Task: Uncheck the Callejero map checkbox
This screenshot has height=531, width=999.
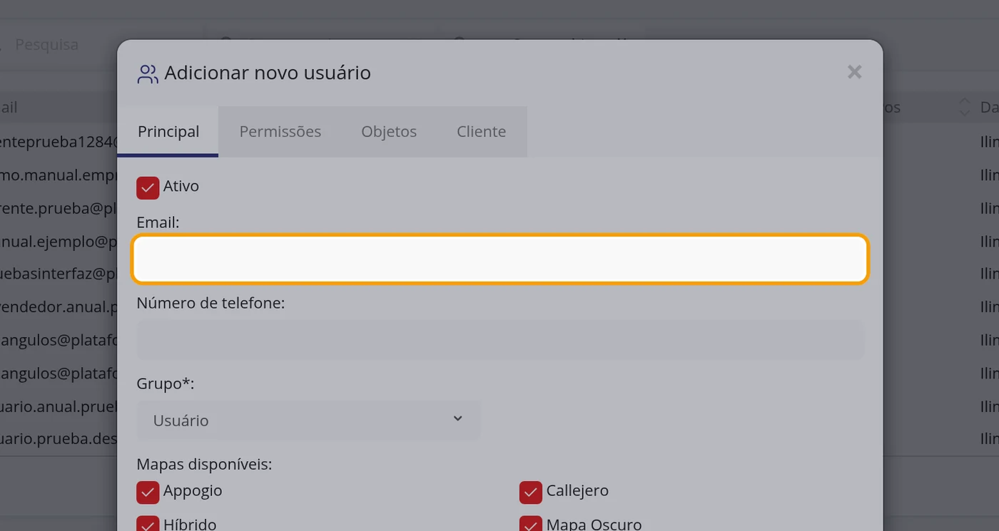Action: pyautogui.click(x=531, y=492)
